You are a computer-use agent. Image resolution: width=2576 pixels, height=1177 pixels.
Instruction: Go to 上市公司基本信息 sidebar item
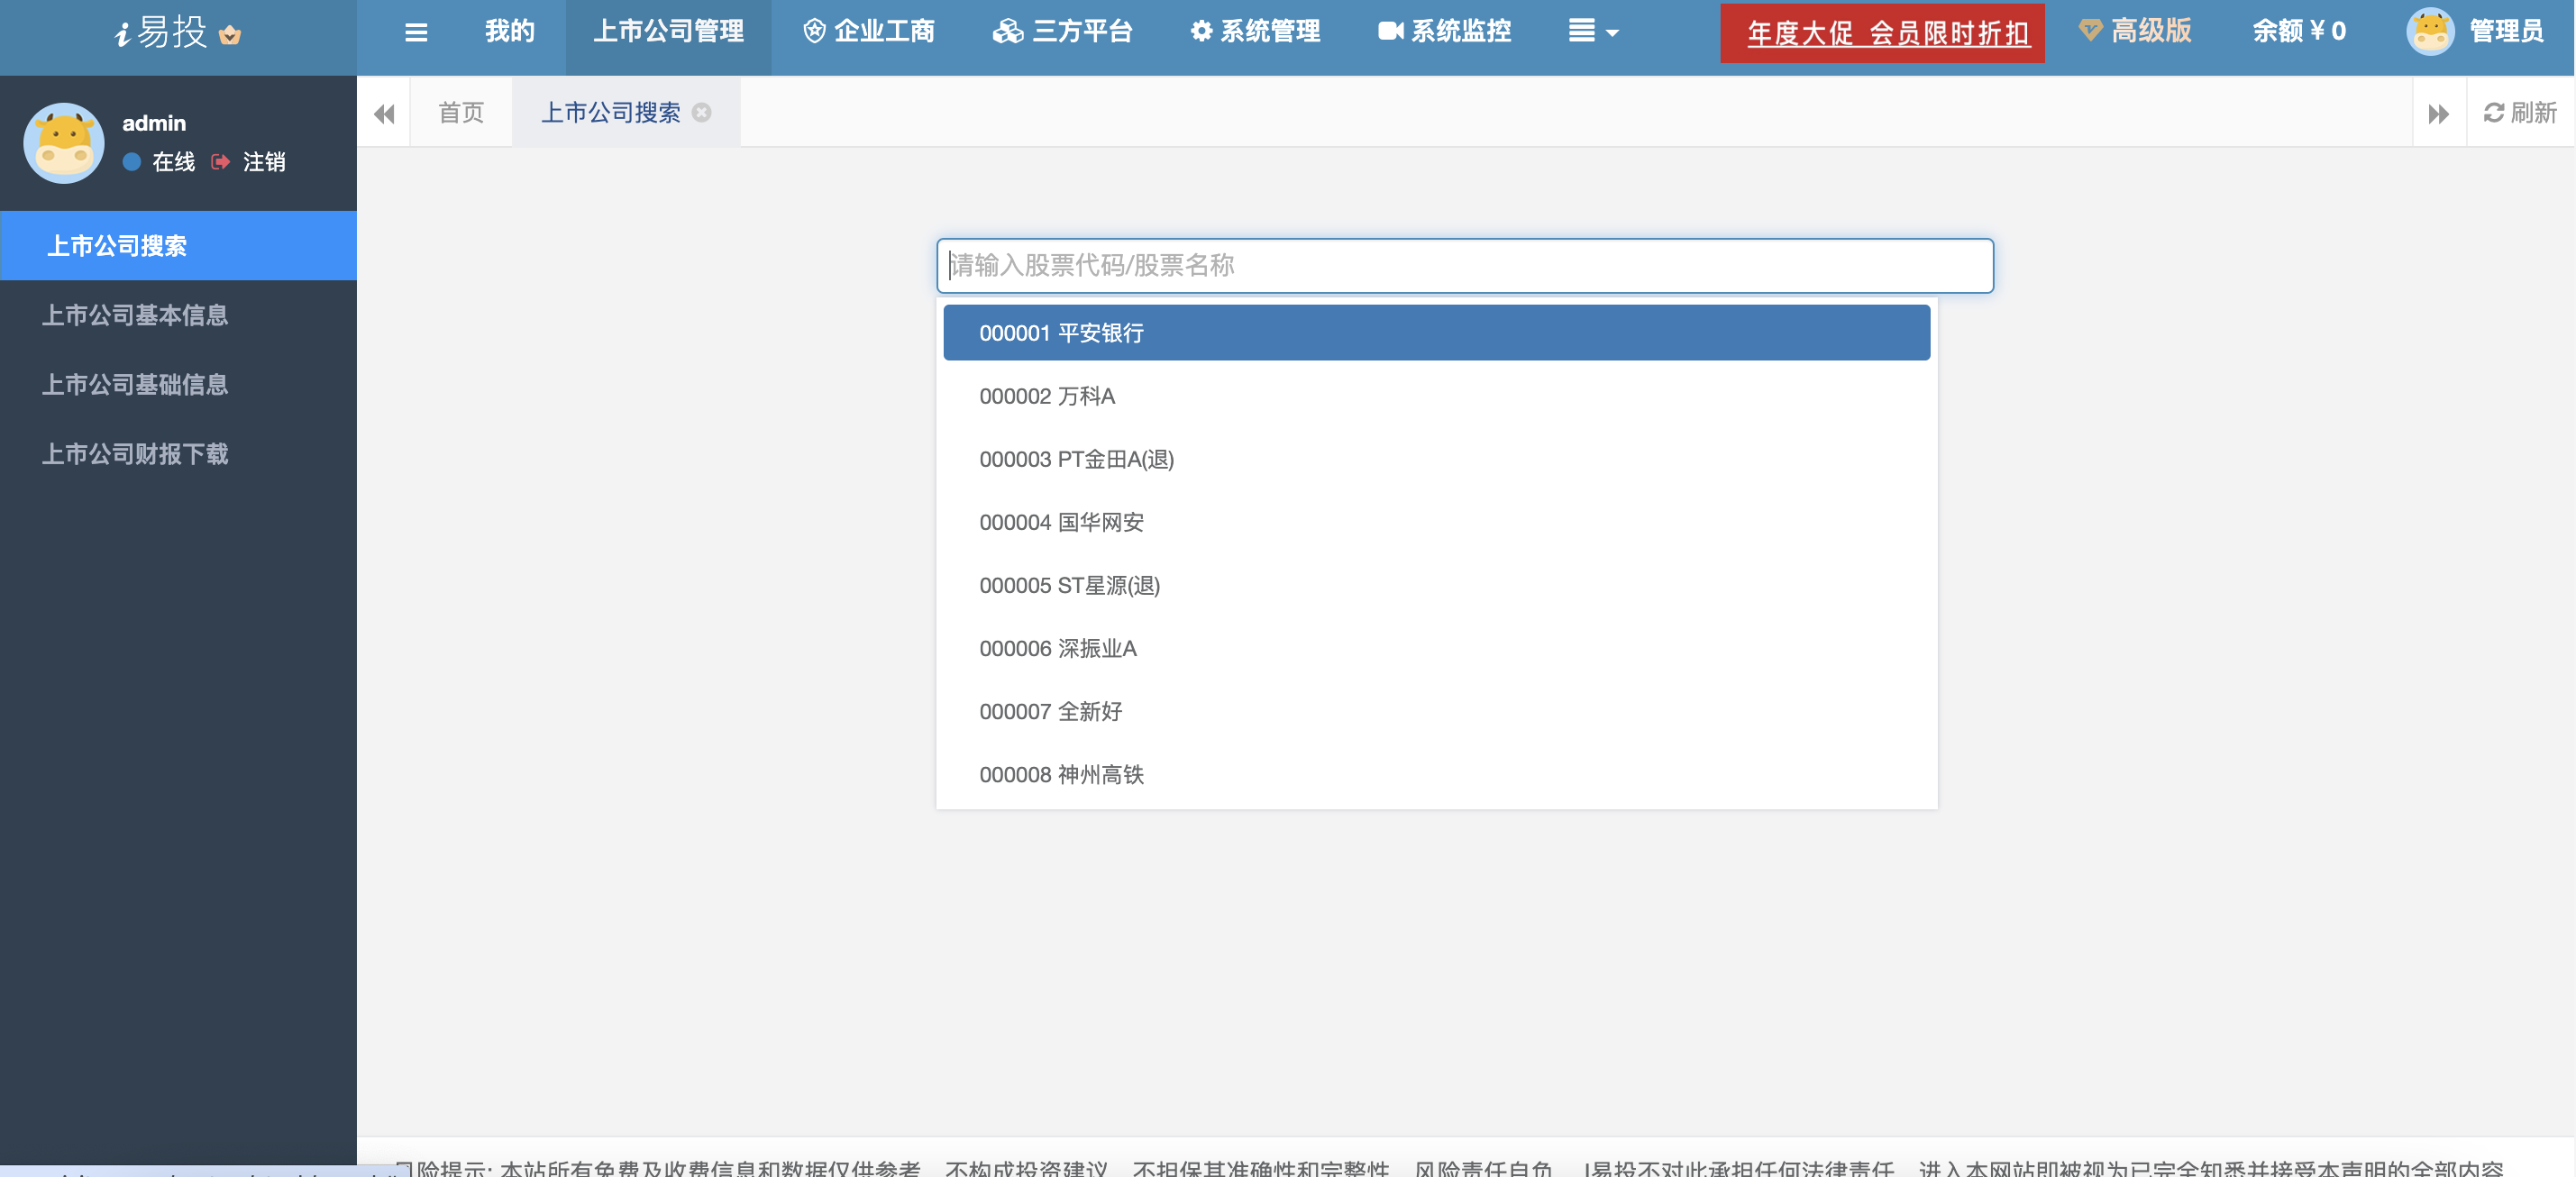(x=135, y=315)
